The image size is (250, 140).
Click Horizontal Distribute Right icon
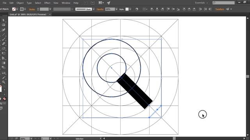(x=210, y=9)
